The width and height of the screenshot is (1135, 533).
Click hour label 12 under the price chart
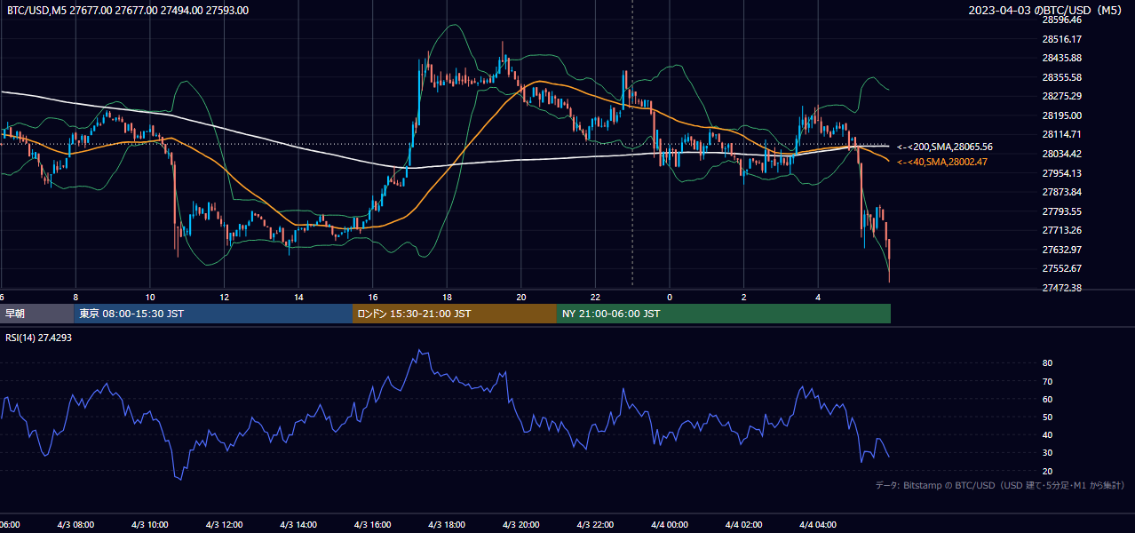pyautogui.click(x=224, y=297)
